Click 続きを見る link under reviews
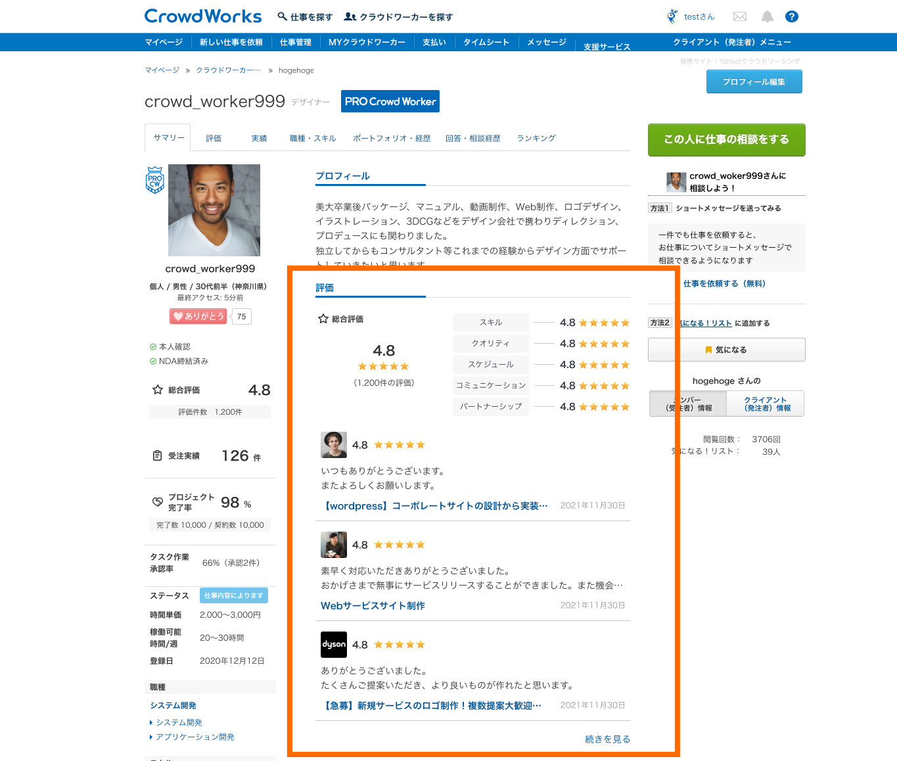The width and height of the screenshot is (897, 761). point(607,739)
